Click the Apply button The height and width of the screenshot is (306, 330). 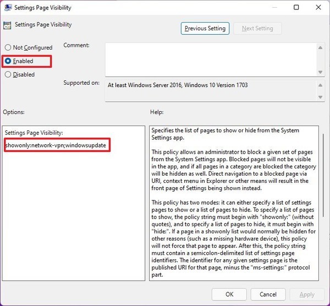(x=307, y=294)
